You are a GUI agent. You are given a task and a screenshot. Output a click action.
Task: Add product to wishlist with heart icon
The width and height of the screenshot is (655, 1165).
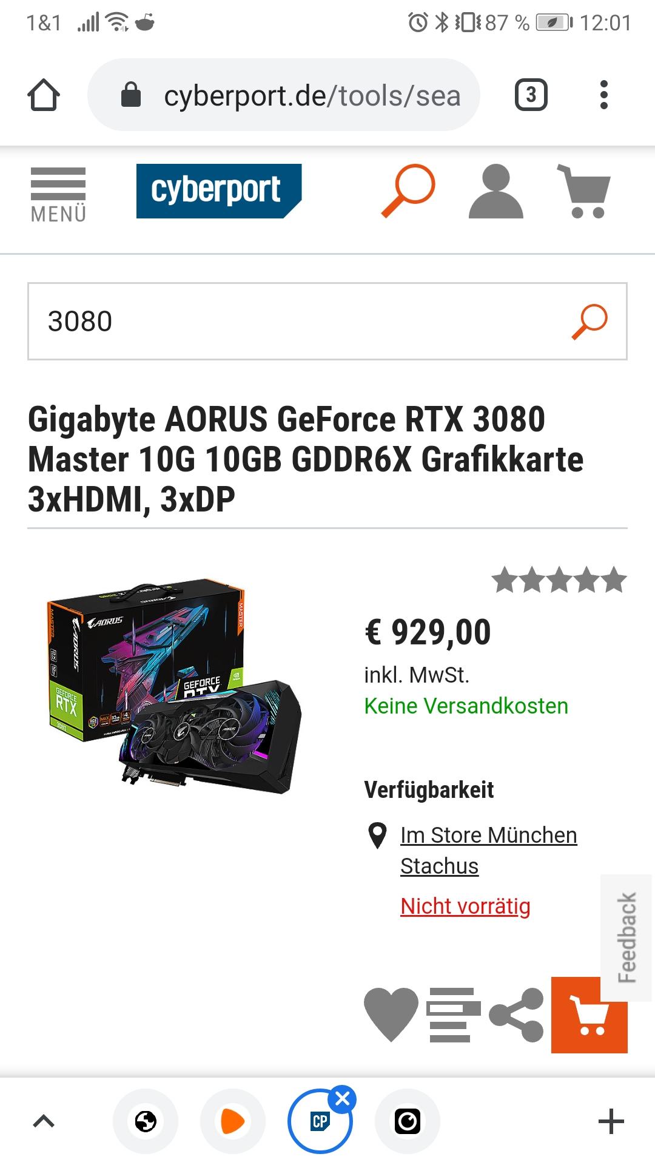tap(391, 1015)
